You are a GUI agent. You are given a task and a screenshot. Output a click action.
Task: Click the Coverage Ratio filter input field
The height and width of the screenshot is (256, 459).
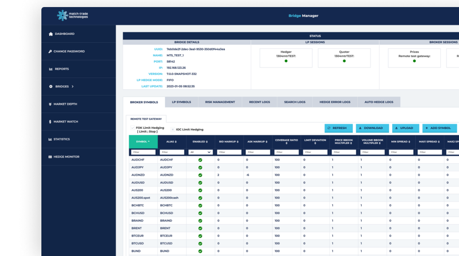[x=286, y=152]
